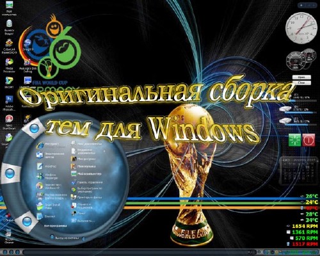Open Files and Settings Transfer Wizard
The image size is (320, 256).
click(x=51, y=196)
